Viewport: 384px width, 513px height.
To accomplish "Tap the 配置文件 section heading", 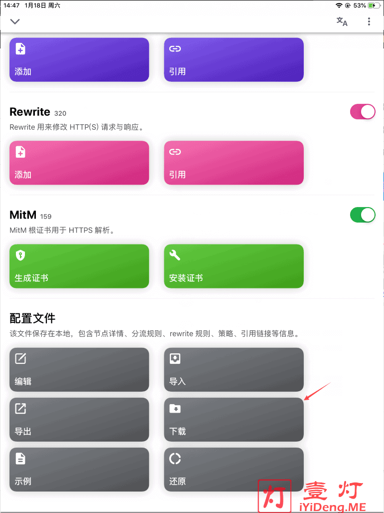I will (x=32, y=318).
